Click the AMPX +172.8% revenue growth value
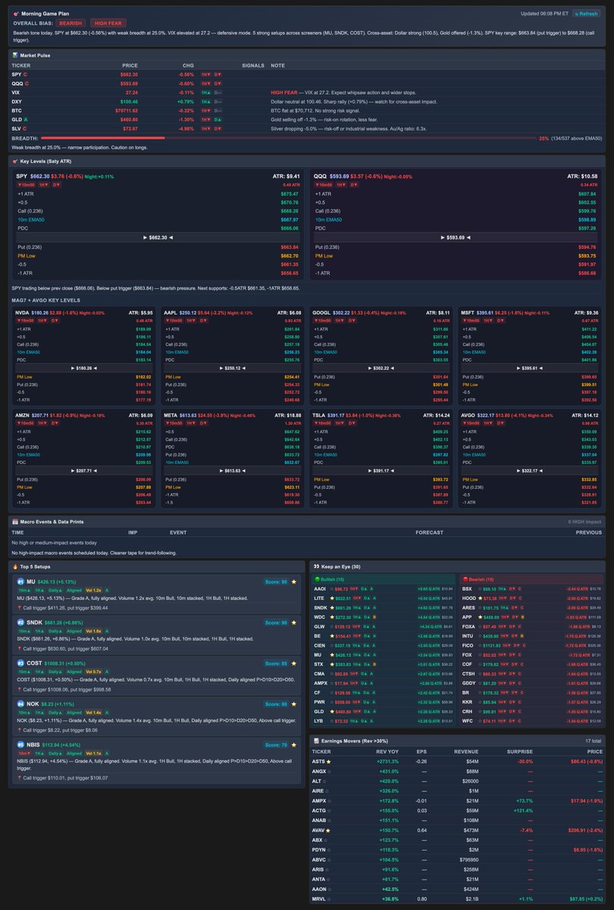614x910 pixels. [390, 802]
